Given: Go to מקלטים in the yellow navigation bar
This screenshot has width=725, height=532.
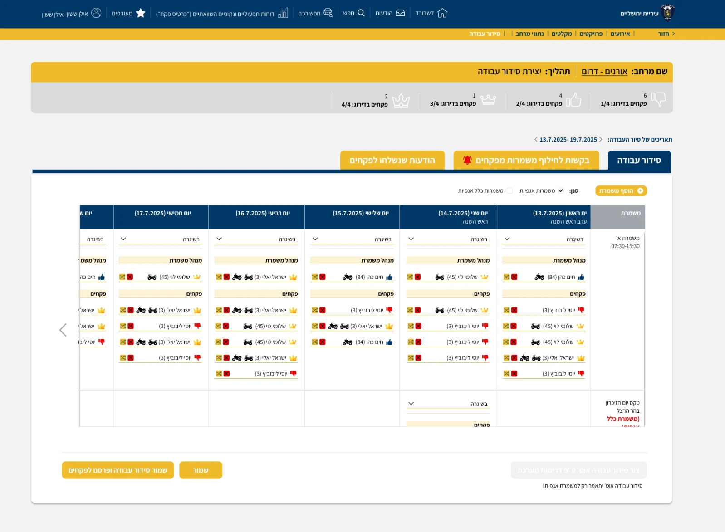Looking at the screenshot, I should [x=562, y=34].
